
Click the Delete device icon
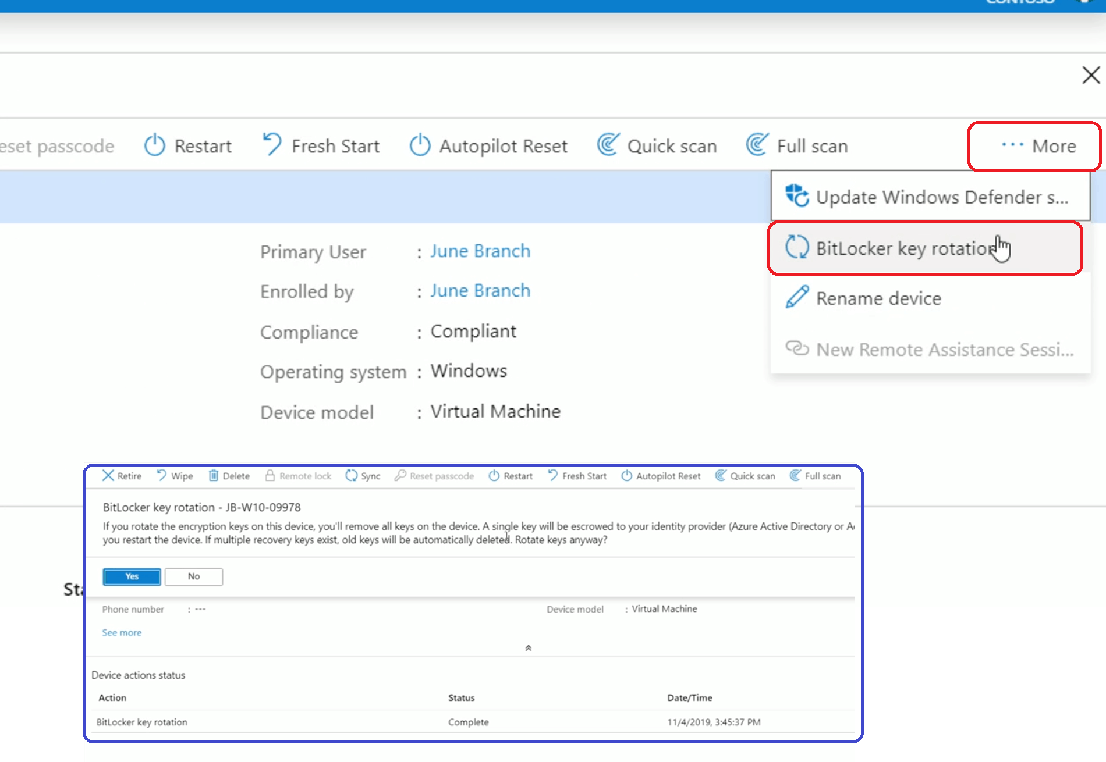pyautogui.click(x=229, y=476)
